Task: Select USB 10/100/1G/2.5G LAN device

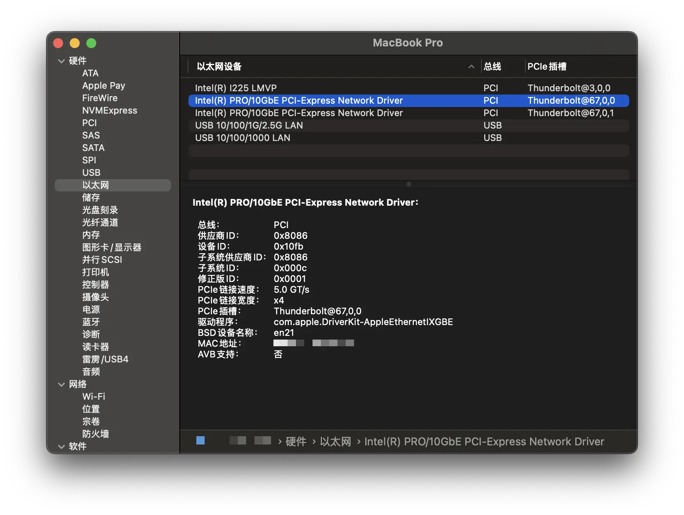Action: click(249, 125)
